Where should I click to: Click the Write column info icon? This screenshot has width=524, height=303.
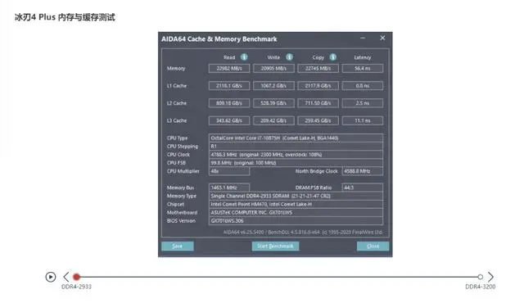289,57
